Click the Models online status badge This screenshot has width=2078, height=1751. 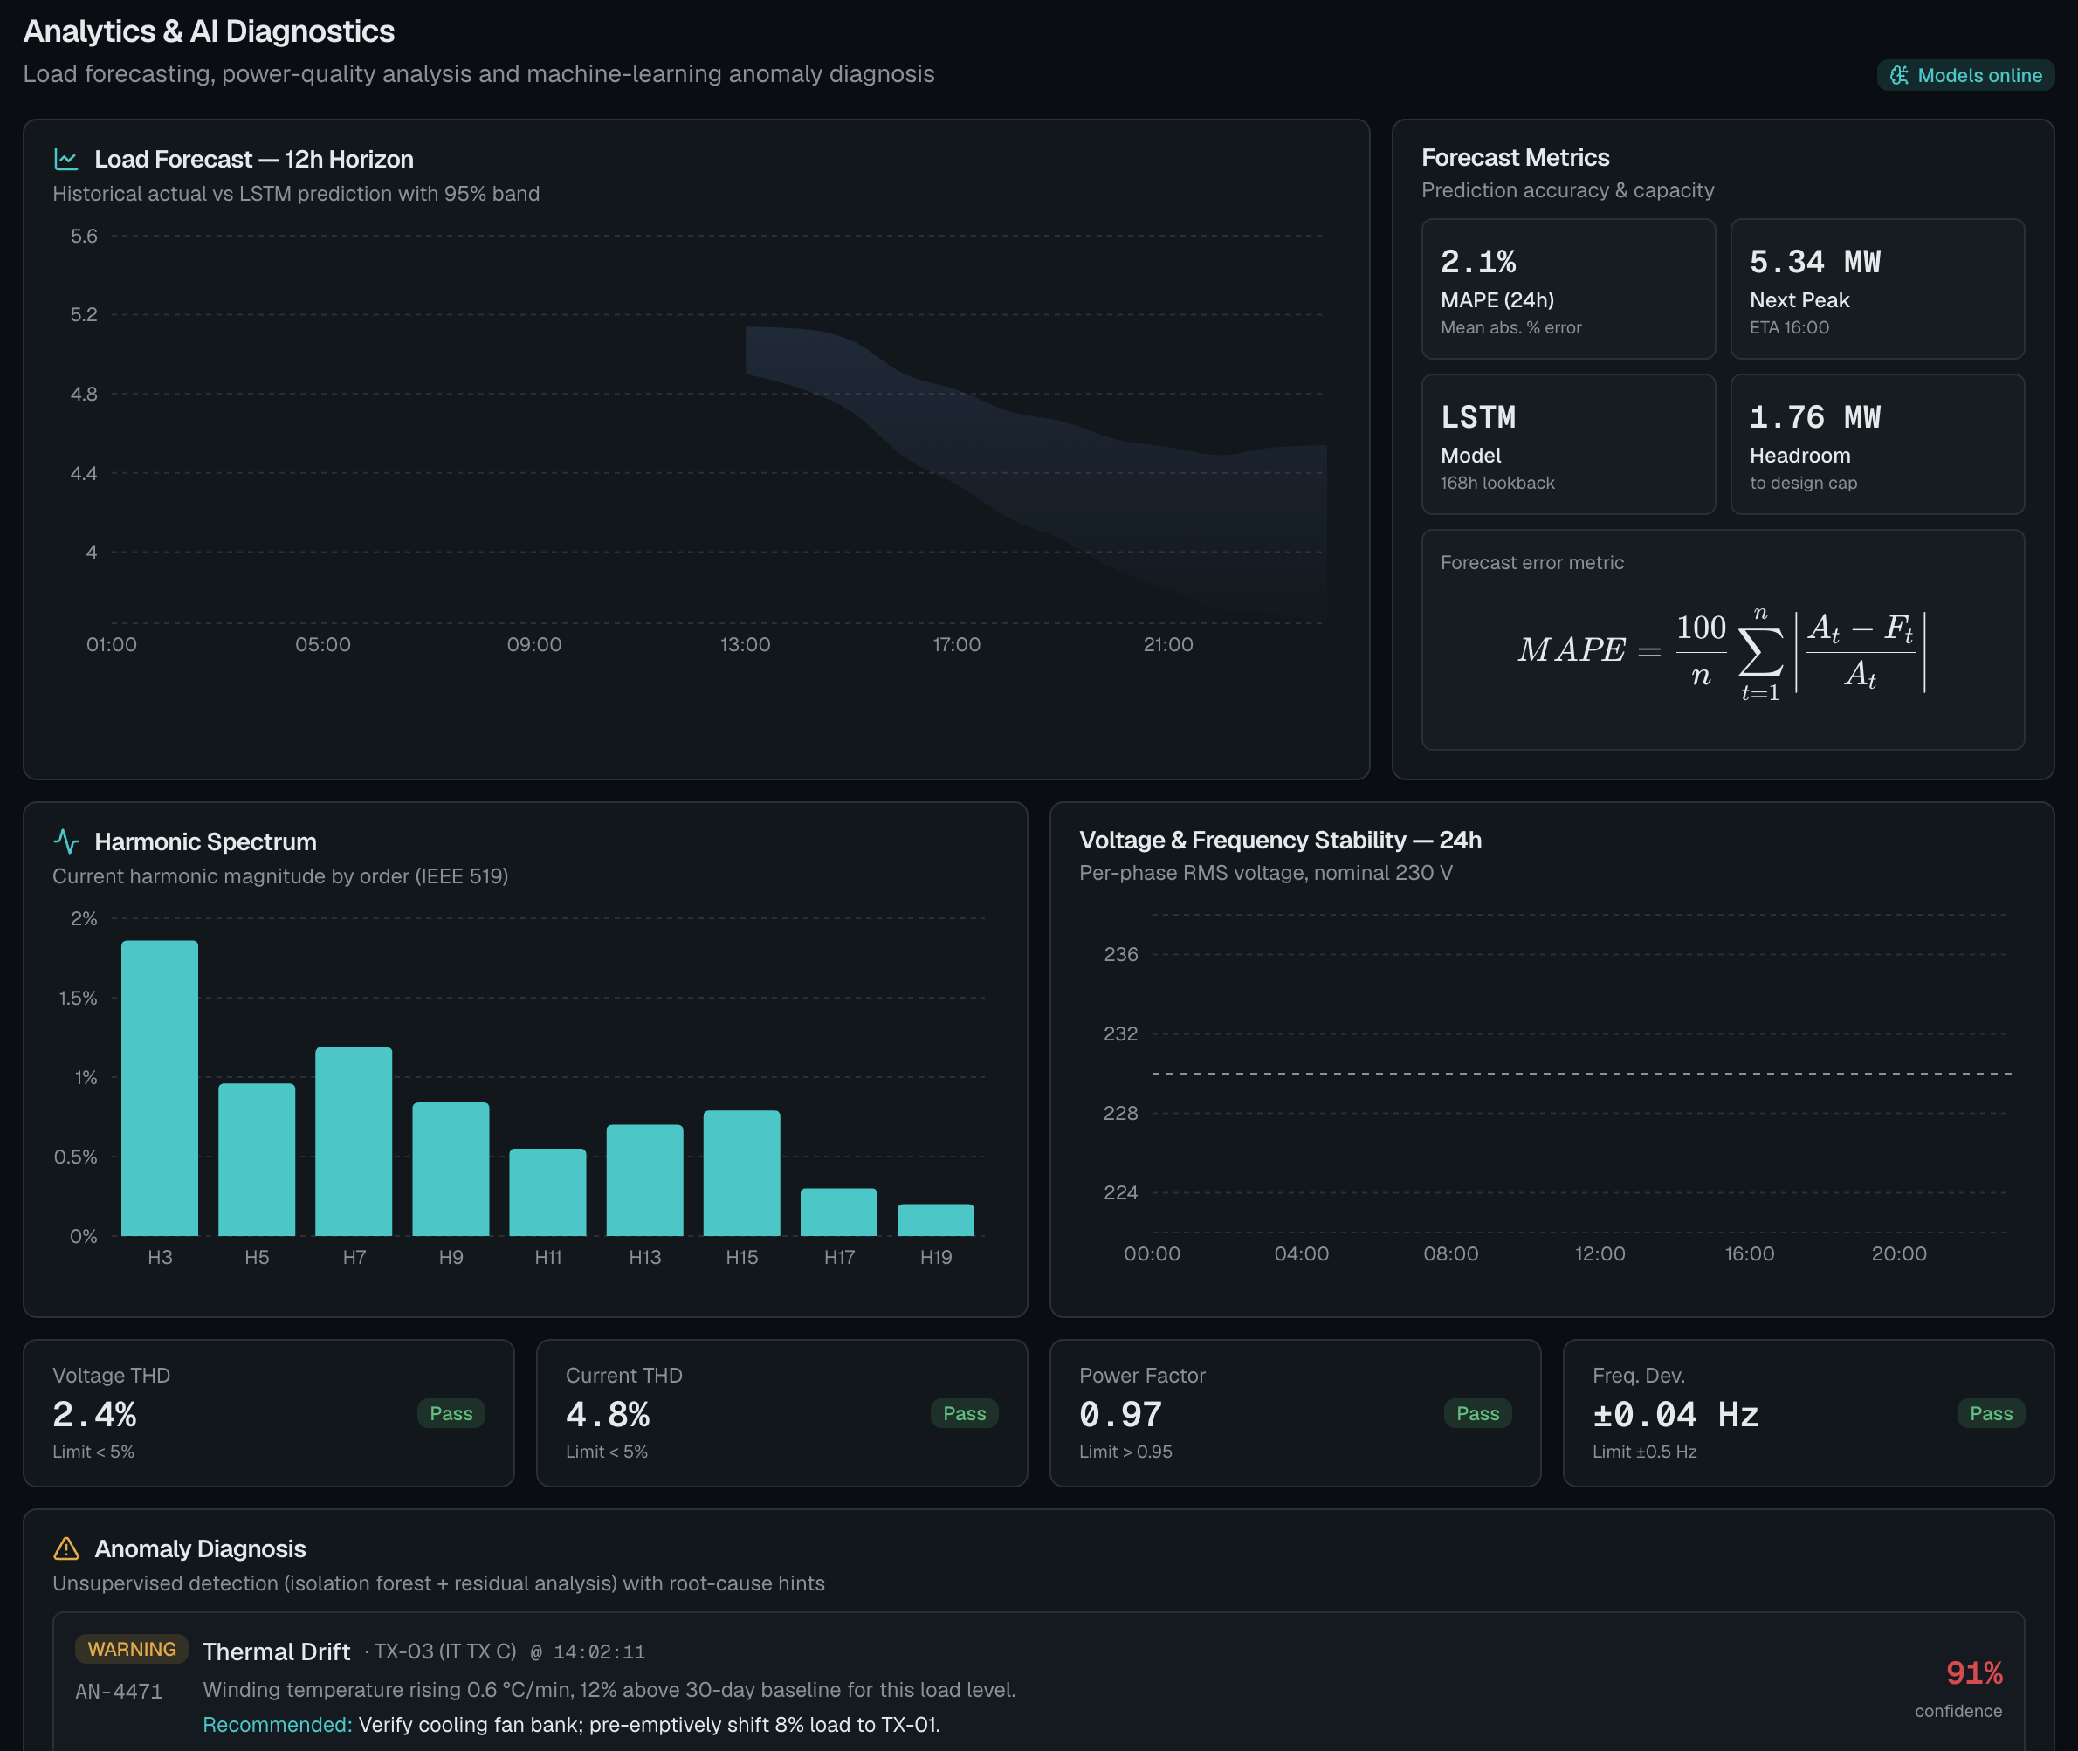click(1964, 75)
